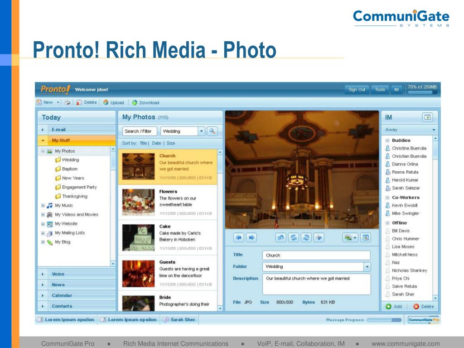Click the Delete button in the IM panel
Image resolution: width=464 pixels, height=348 pixels.
point(424,307)
